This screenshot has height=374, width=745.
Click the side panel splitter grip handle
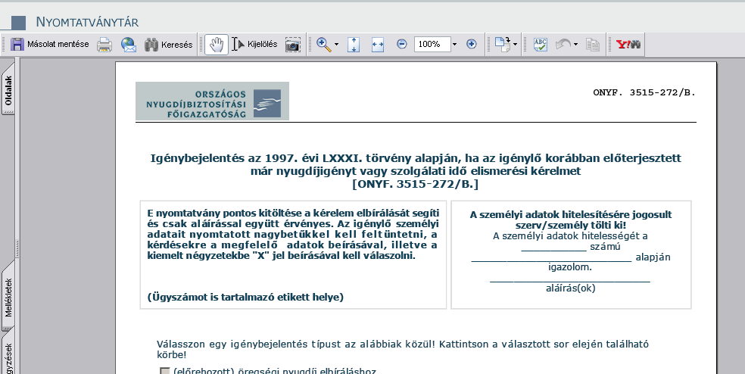[x=17, y=248]
